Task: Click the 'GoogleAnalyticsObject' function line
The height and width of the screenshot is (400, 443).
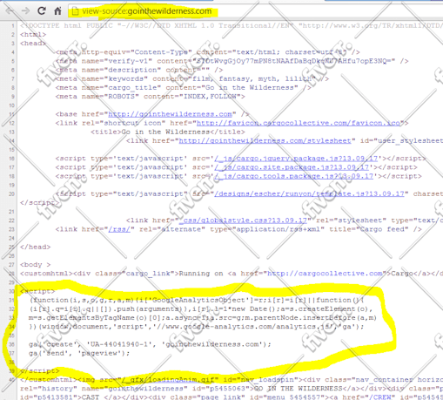Action: 197,300
